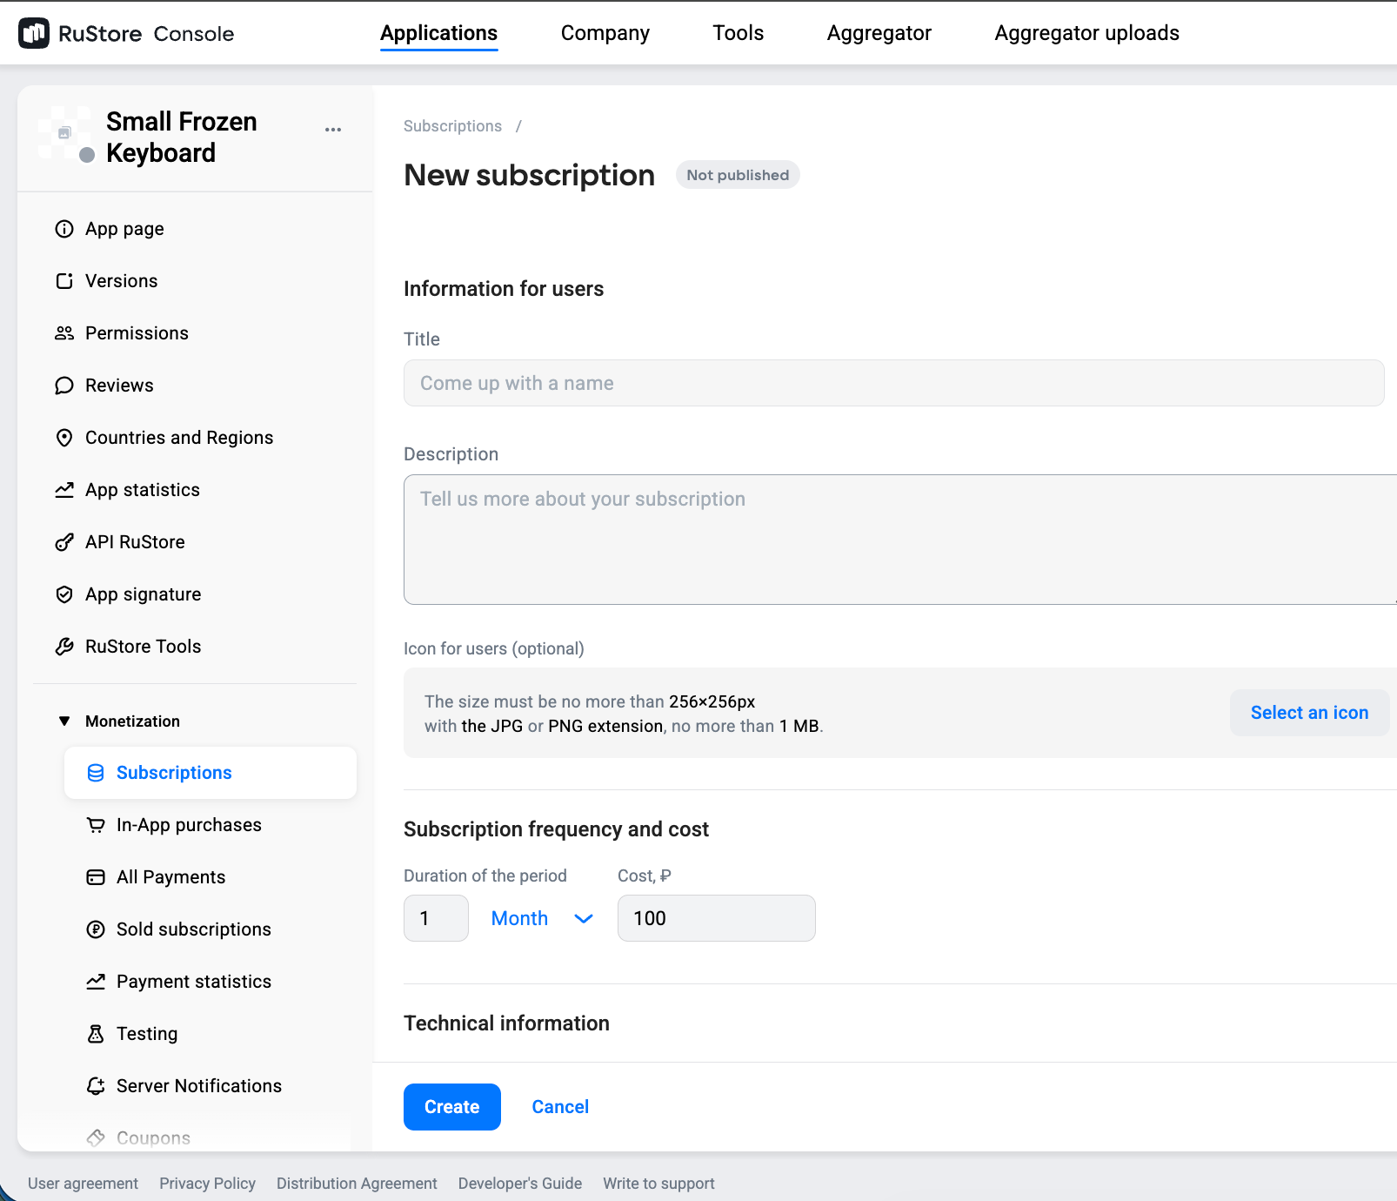Click the Subscriptions breadcrumb link
This screenshot has width=1397, height=1201.
(452, 126)
